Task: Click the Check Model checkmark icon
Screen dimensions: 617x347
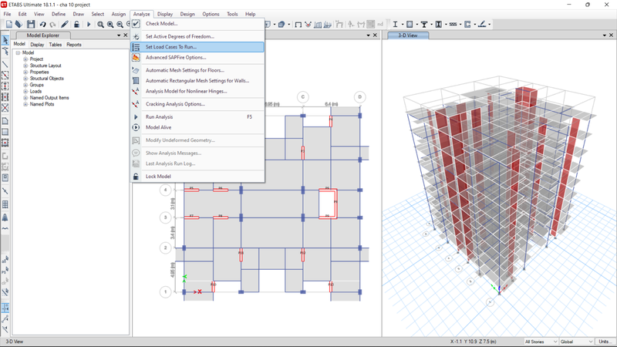Action: click(136, 24)
